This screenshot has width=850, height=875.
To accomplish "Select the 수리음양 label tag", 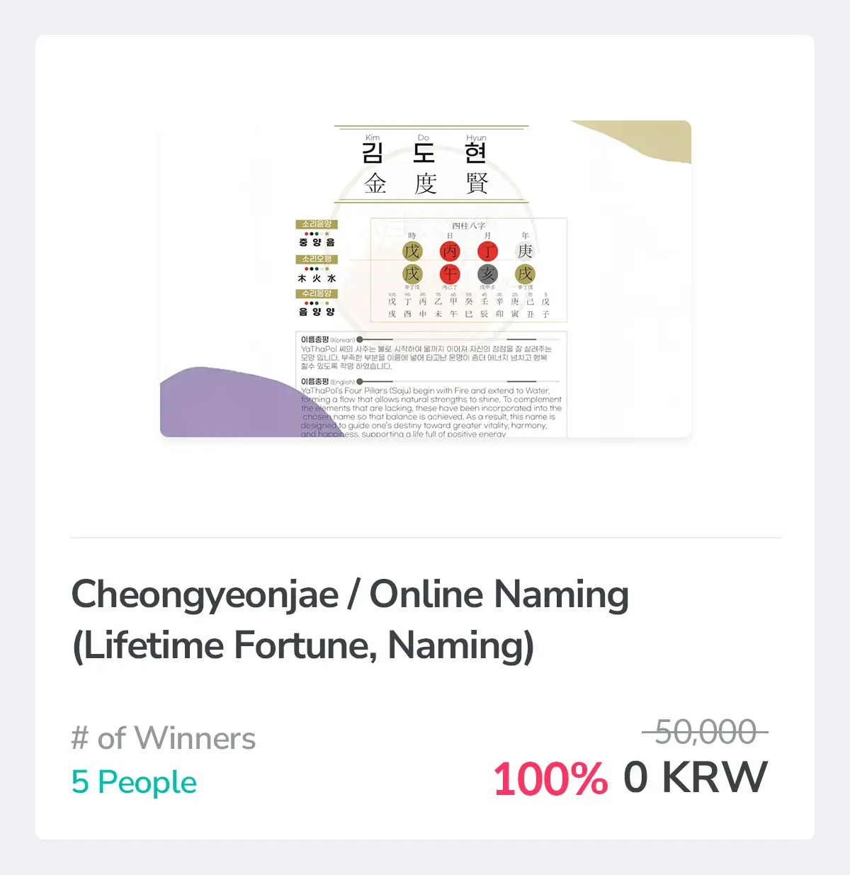I will 317,293.
